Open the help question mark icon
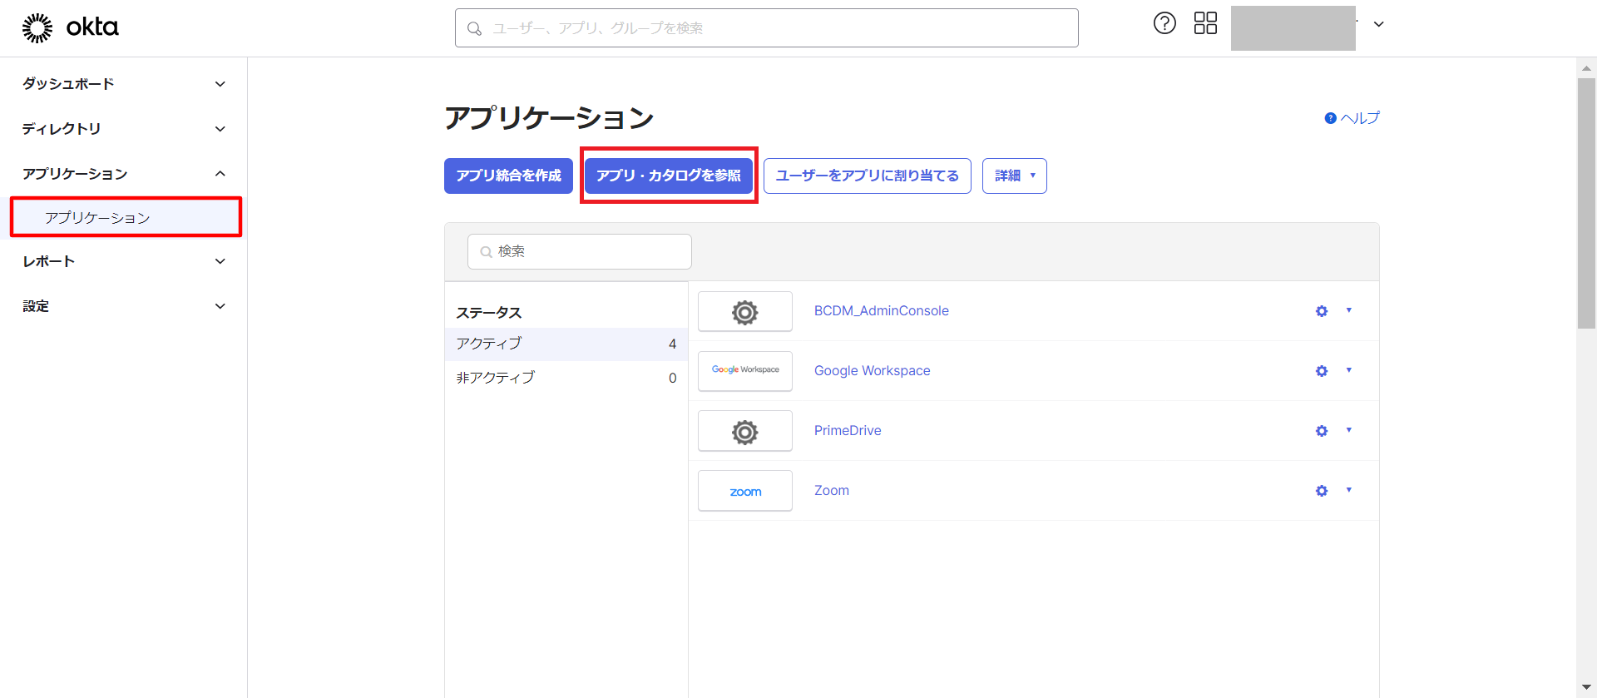Screen dimensions: 1597x698 point(1164,23)
